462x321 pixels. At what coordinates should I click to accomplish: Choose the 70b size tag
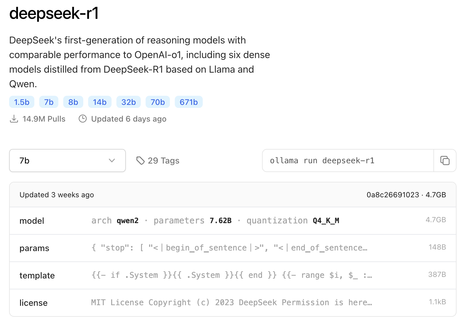[157, 102]
